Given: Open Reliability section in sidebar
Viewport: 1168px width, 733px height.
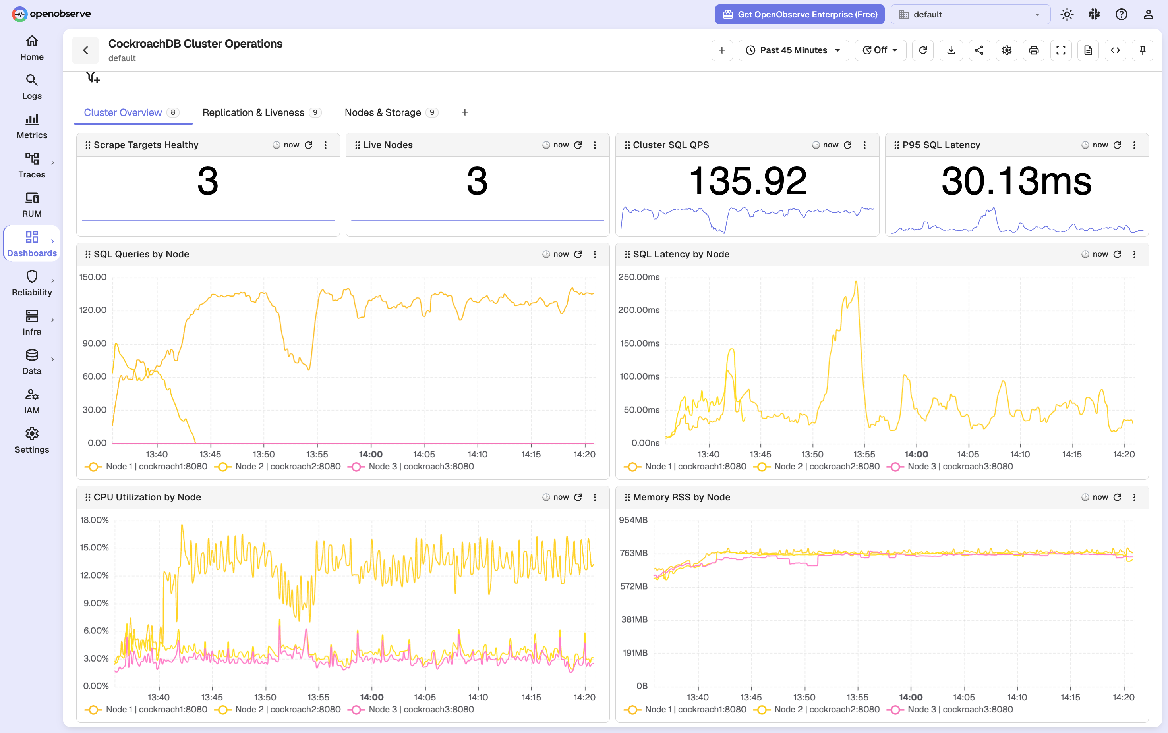Looking at the screenshot, I should click(x=31, y=284).
